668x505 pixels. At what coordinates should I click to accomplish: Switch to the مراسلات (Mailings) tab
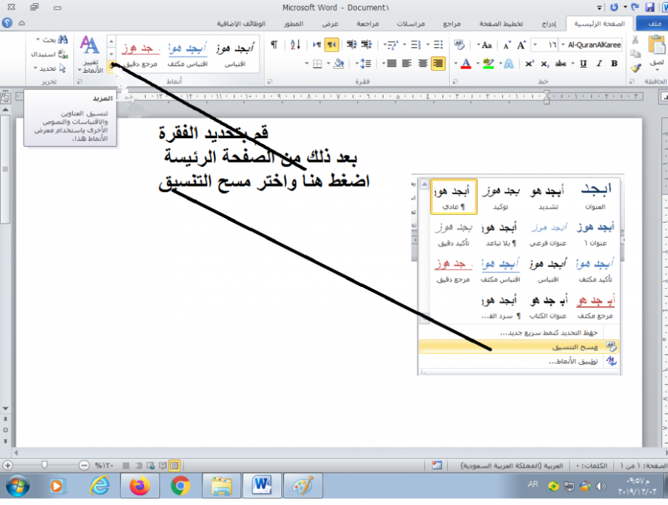[x=411, y=24]
